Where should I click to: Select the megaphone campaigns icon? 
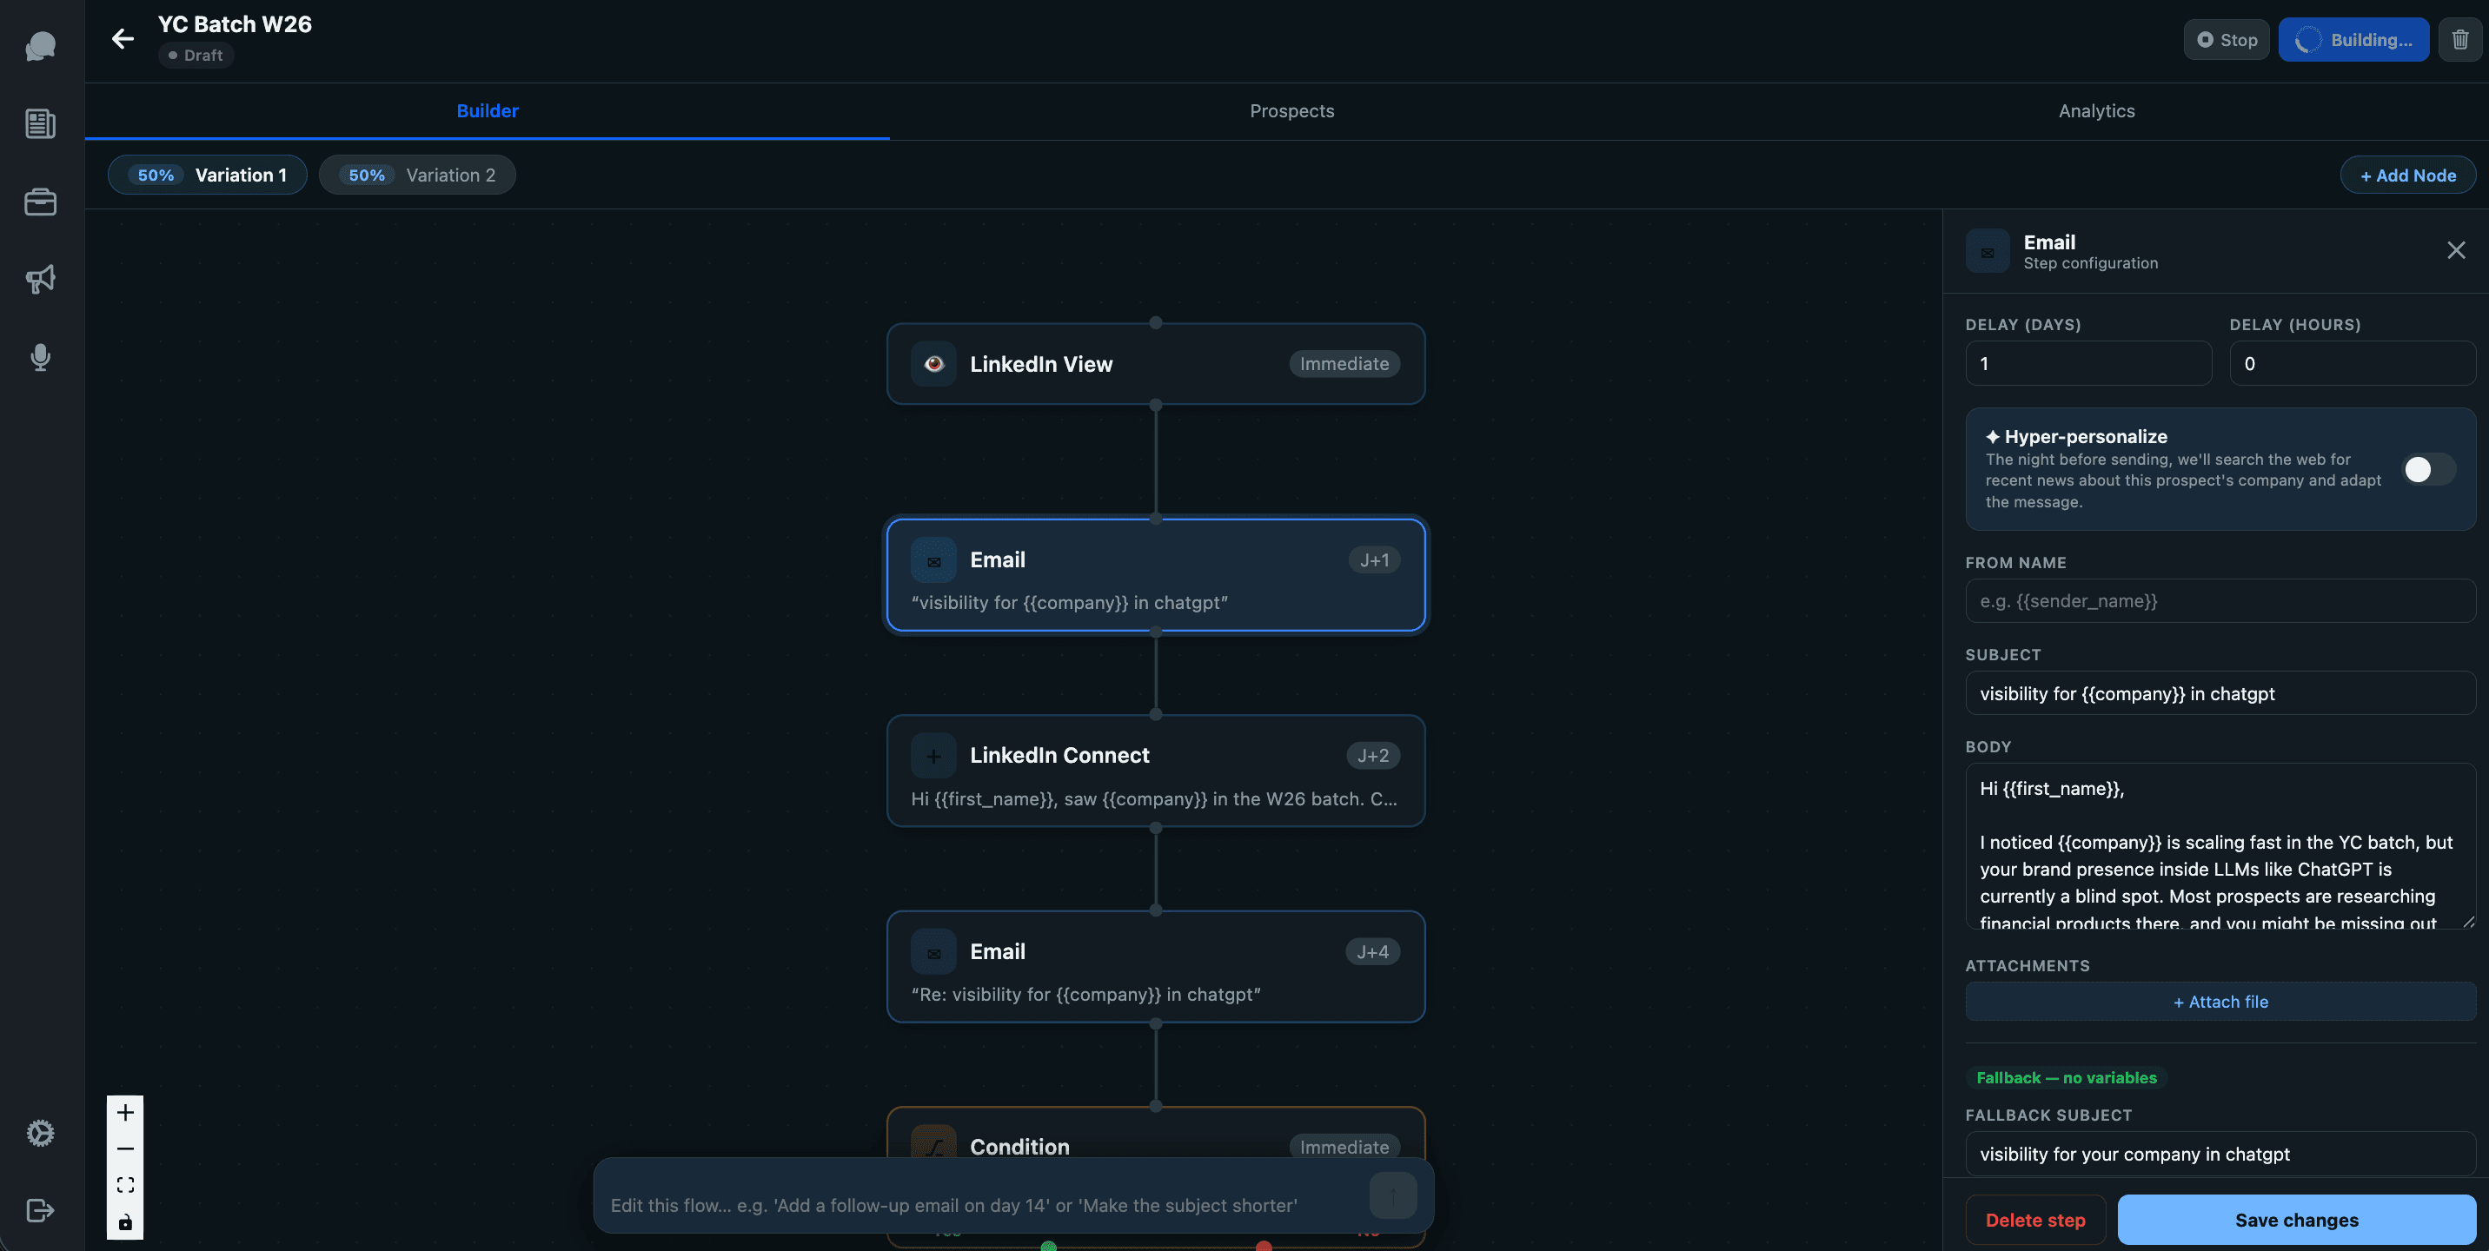40,278
